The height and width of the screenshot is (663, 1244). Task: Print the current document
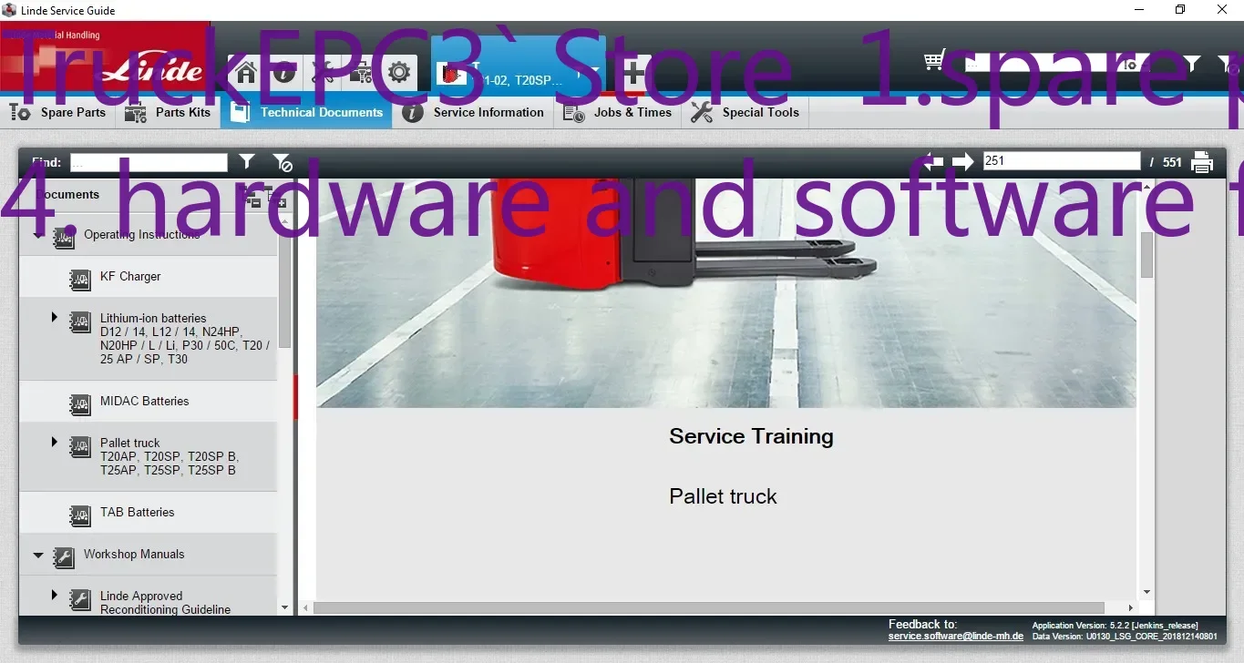point(1202,162)
